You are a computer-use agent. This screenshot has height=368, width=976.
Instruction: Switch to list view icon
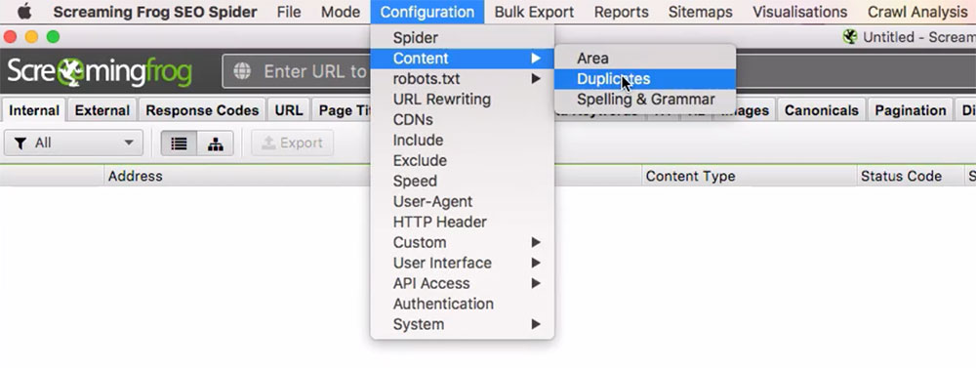pyautogui.click(x=180, y=143)
